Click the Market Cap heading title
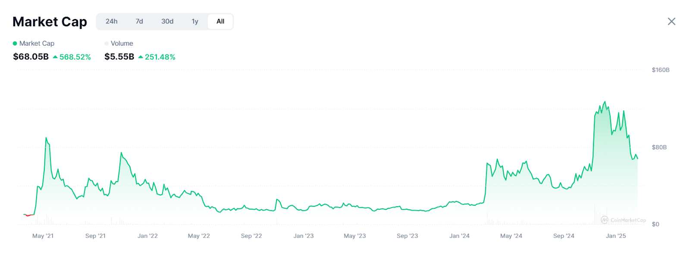 [x=50, y=22]
